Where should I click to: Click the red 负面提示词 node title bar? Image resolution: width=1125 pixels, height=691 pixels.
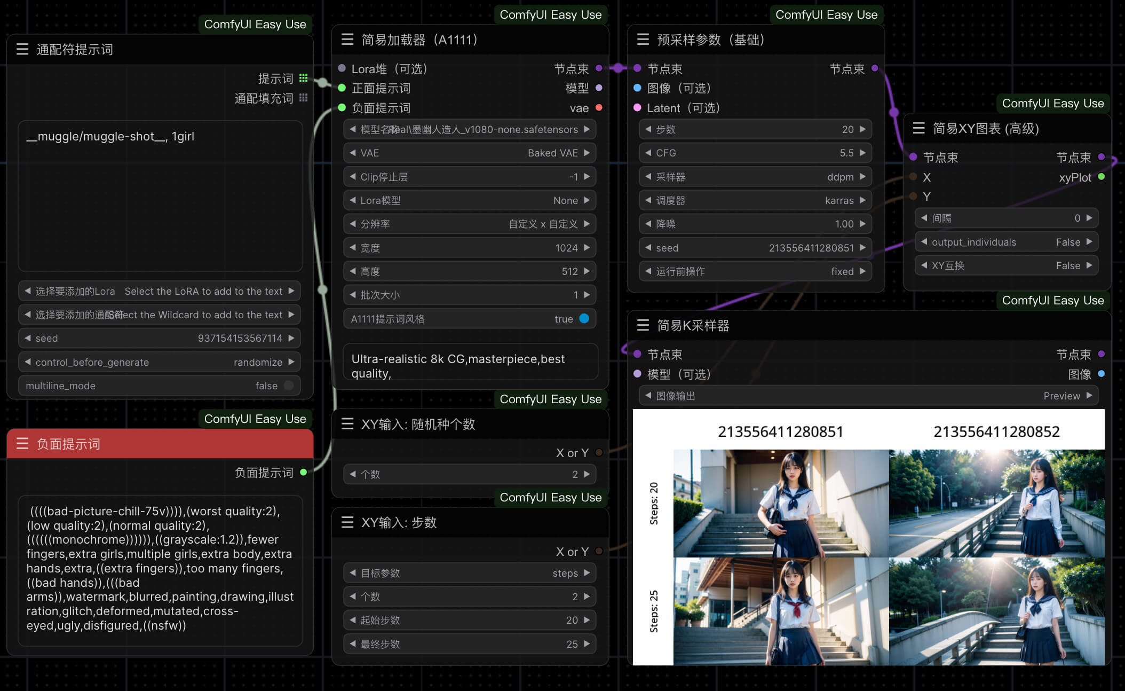(160, 444)
